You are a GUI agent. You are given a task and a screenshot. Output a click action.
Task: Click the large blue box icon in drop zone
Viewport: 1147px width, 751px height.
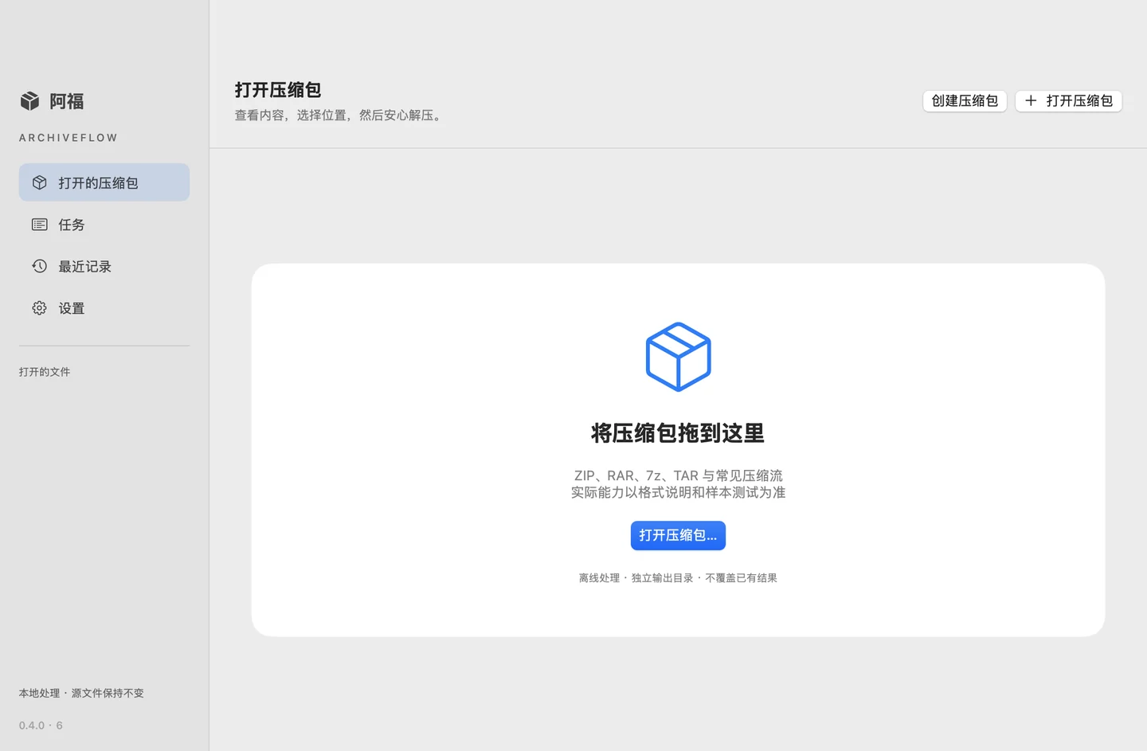click(678, 357)
